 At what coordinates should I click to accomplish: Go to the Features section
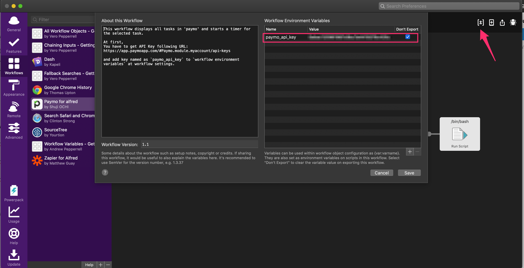[x=14, y=45]
